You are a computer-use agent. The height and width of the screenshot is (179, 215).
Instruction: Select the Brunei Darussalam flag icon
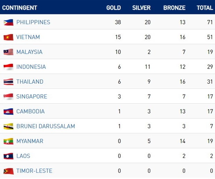pyautogui.click(x=8, y=127)
